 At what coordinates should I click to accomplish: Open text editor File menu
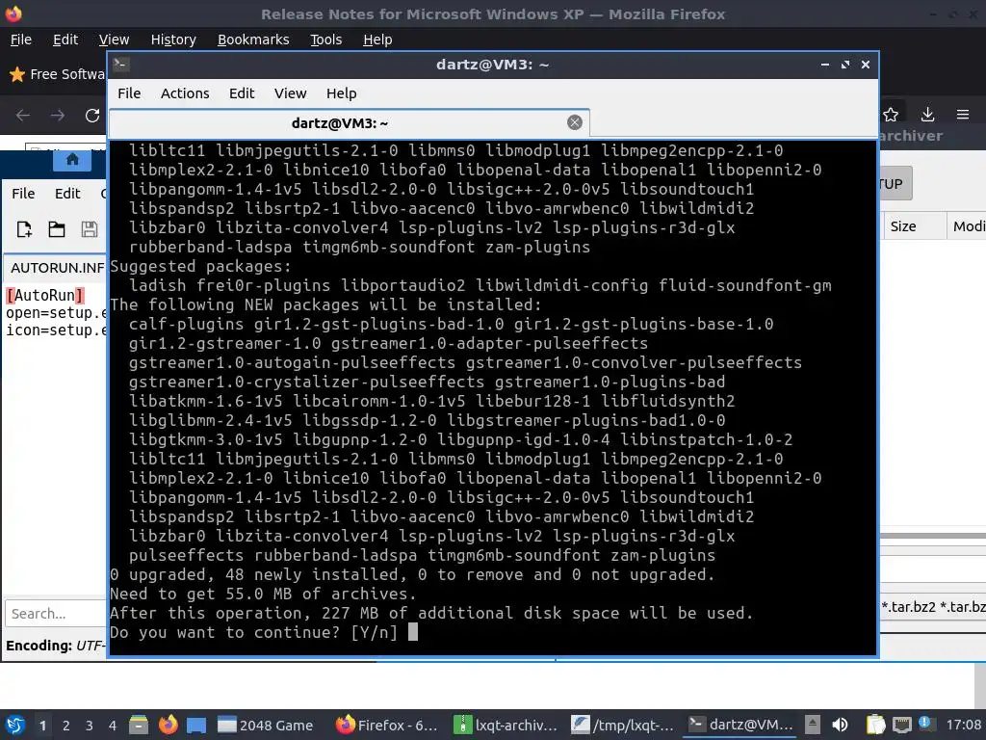click(x=23, y=193)
